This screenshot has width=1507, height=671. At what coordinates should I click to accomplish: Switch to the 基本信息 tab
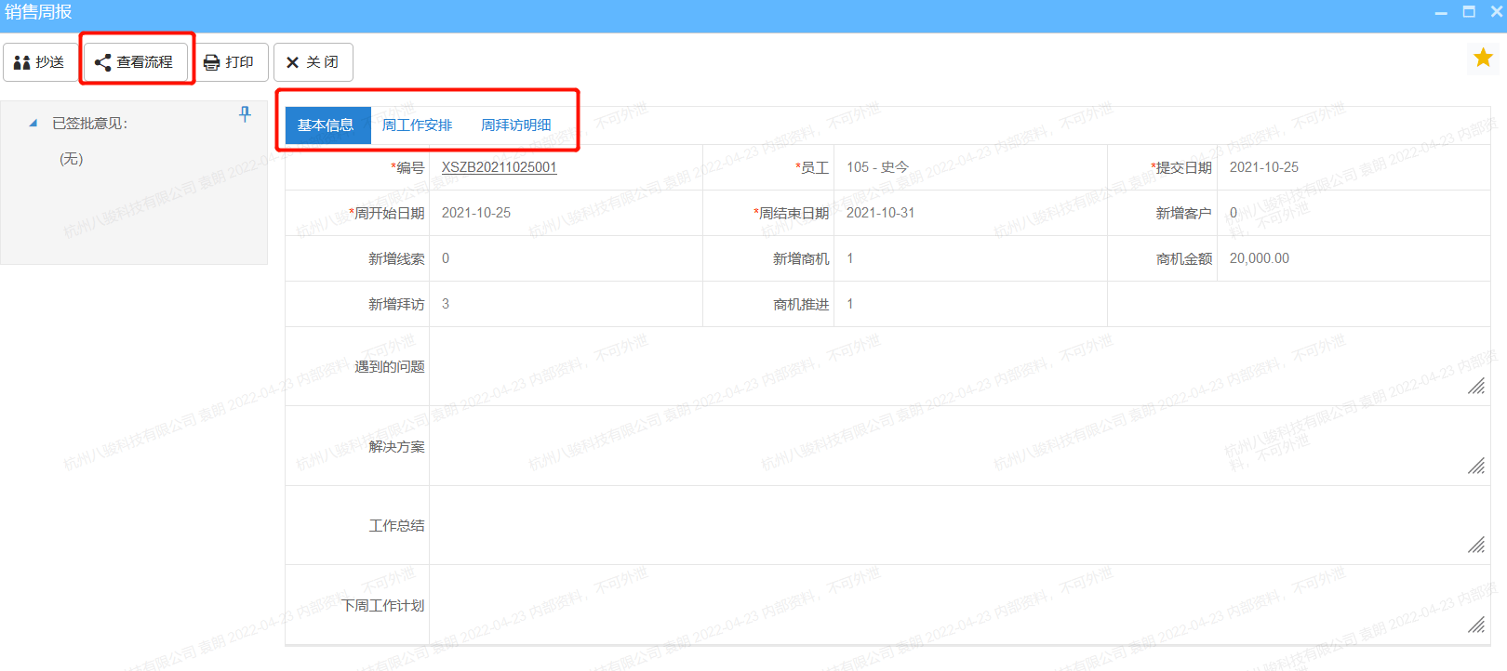pos(326,125)
